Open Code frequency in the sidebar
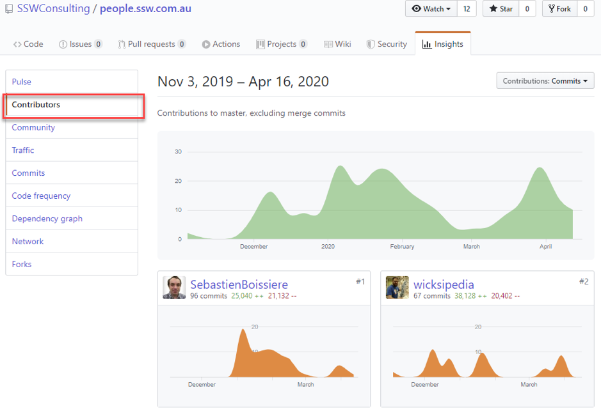Viewport: 601px width, 411px height. point(41,196)
